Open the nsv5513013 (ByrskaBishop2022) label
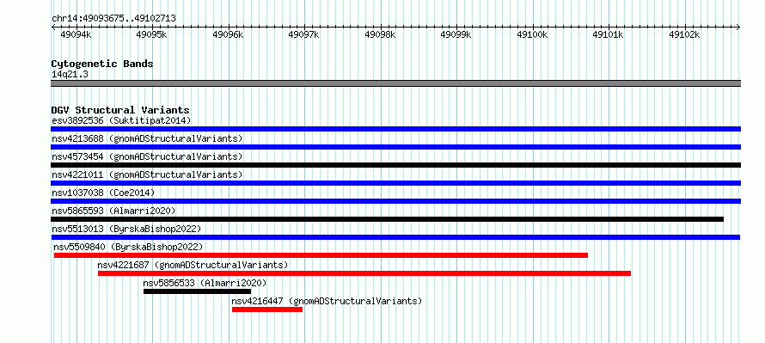Image resolution: width=765 pixels, height=343 pixels. coord(126,229)
